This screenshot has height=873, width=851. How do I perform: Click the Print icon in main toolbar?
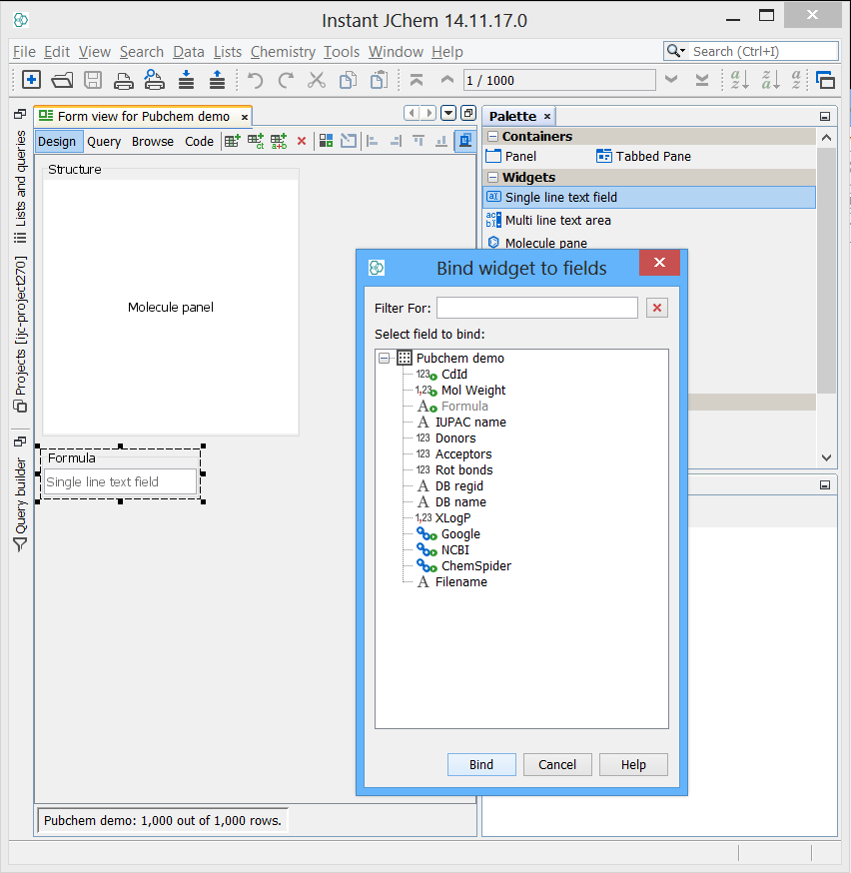[x=123, y=81]
